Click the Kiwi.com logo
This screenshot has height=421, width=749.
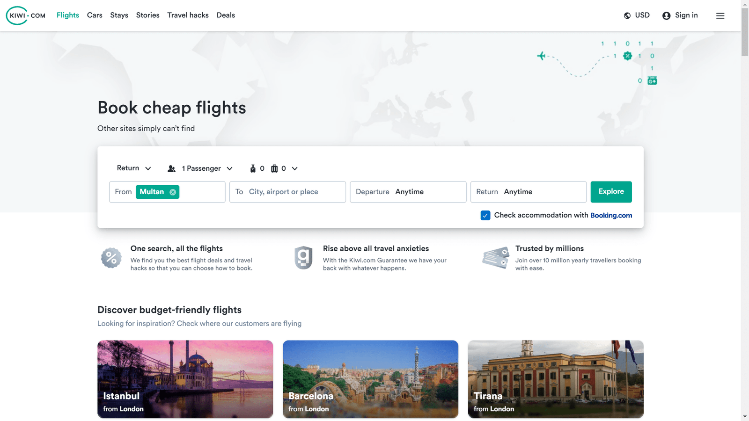click(26, 15)
